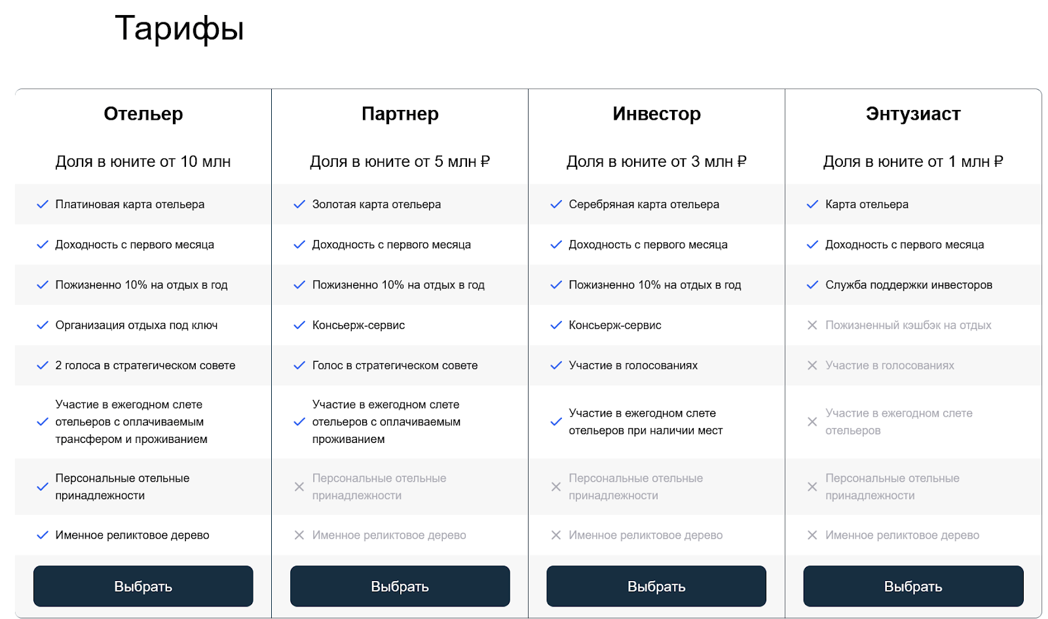This screenshot has height=619, width=1048.
Task: Click the Энтузиаст column title
Action: click(913, 114)
